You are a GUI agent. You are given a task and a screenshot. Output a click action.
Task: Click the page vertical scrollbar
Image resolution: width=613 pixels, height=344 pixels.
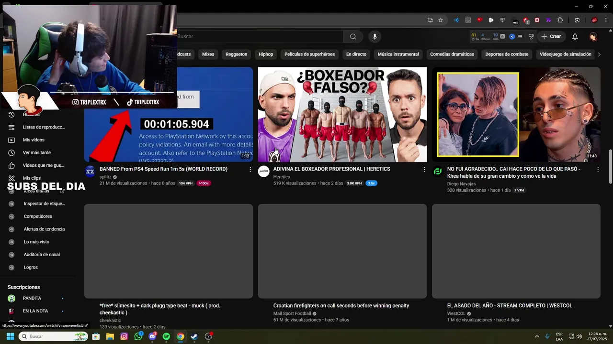(x=610, y=166)
